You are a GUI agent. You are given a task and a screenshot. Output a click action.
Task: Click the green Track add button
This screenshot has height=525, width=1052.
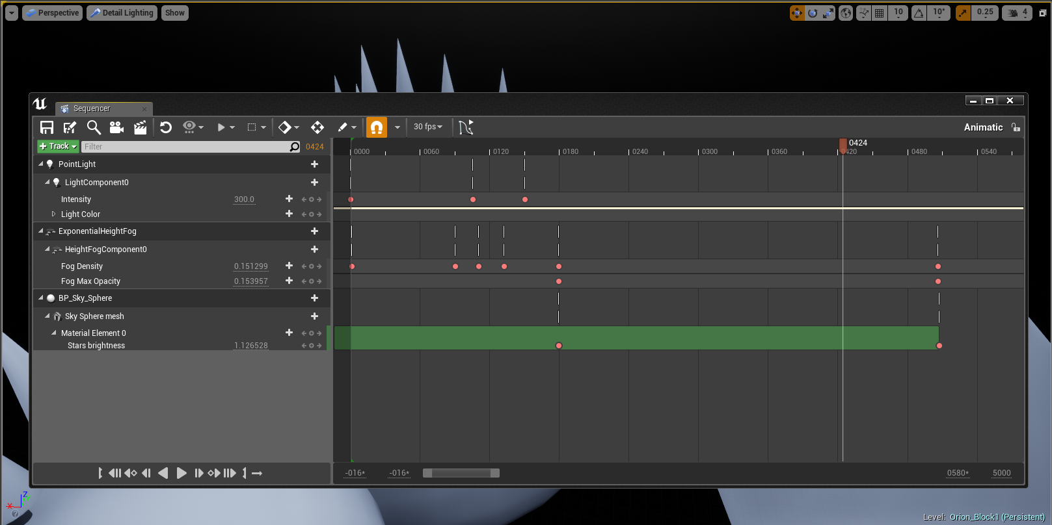(x=58, y=146)
